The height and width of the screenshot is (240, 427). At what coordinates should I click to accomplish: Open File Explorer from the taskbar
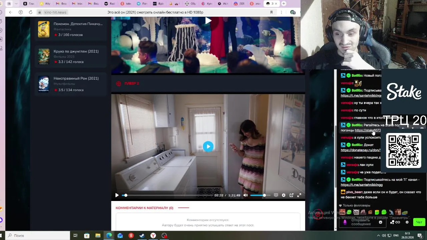98,235
